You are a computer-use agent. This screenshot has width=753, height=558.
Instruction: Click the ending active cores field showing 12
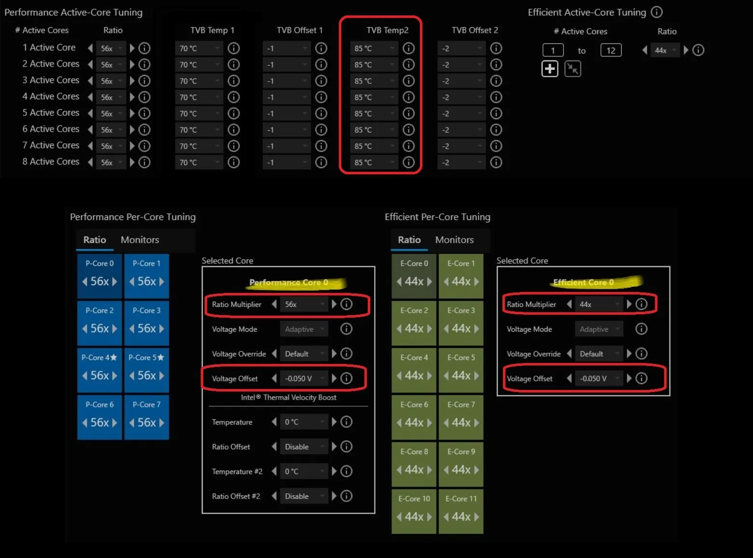(x=611, y=50)
